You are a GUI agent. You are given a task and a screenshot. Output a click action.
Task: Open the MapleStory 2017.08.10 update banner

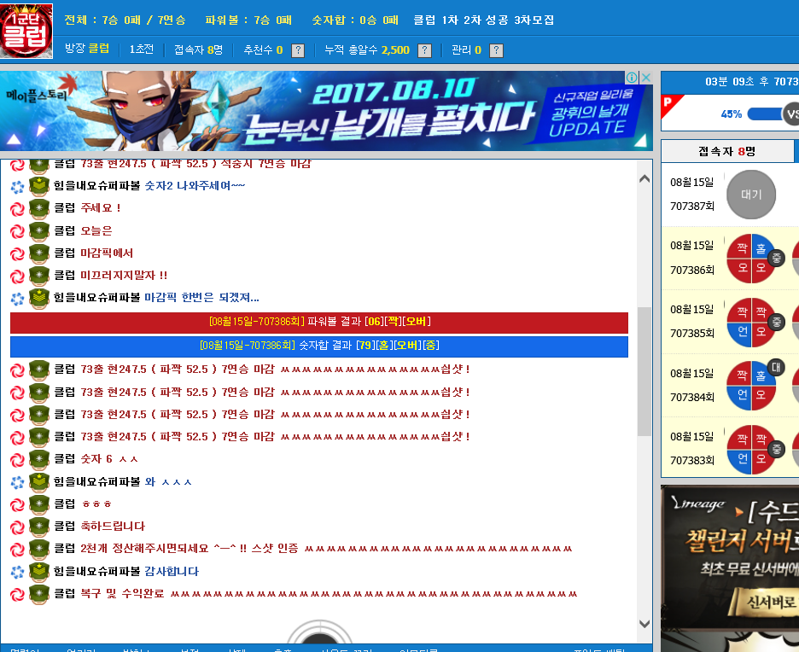(x=326, y=111)
